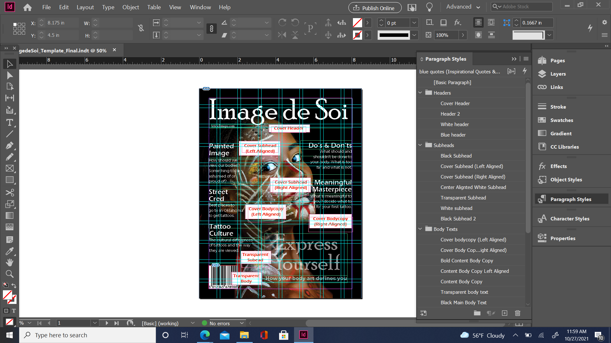The height and width of the screenshot is (343, 611).
Task: Click Create new style icon
Action: 505,313
